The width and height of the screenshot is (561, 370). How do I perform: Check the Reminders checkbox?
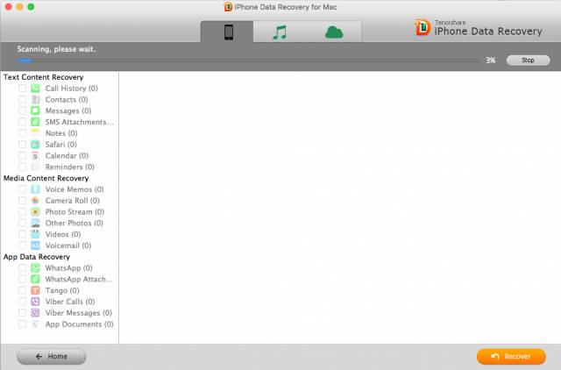(22, 167)
